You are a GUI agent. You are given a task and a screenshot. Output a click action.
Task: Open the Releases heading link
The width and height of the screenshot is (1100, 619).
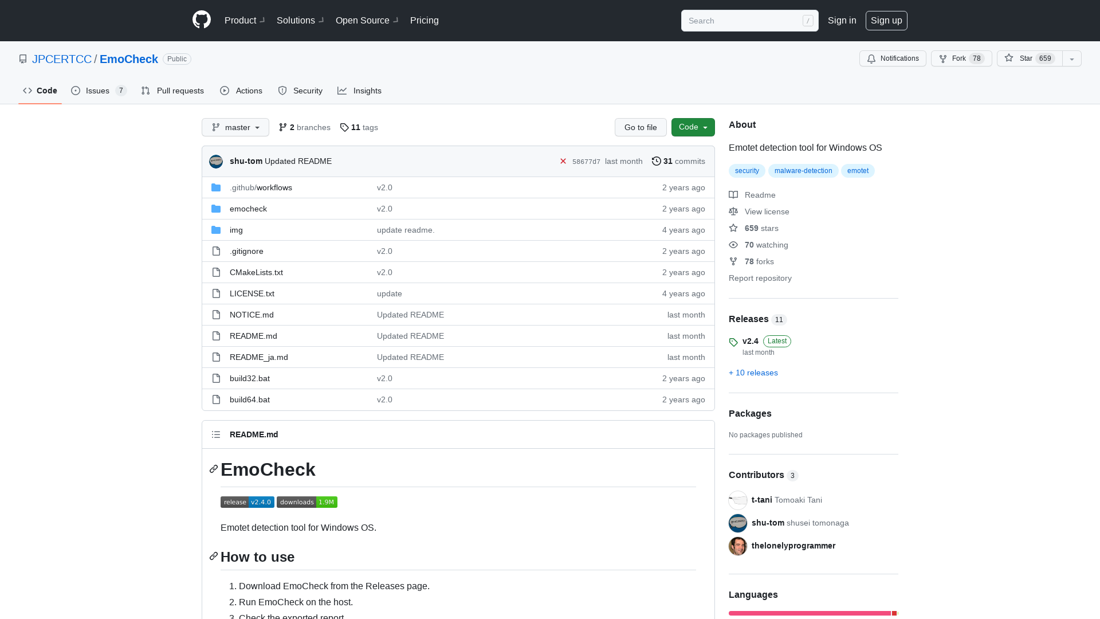click(x=757, y=319)
